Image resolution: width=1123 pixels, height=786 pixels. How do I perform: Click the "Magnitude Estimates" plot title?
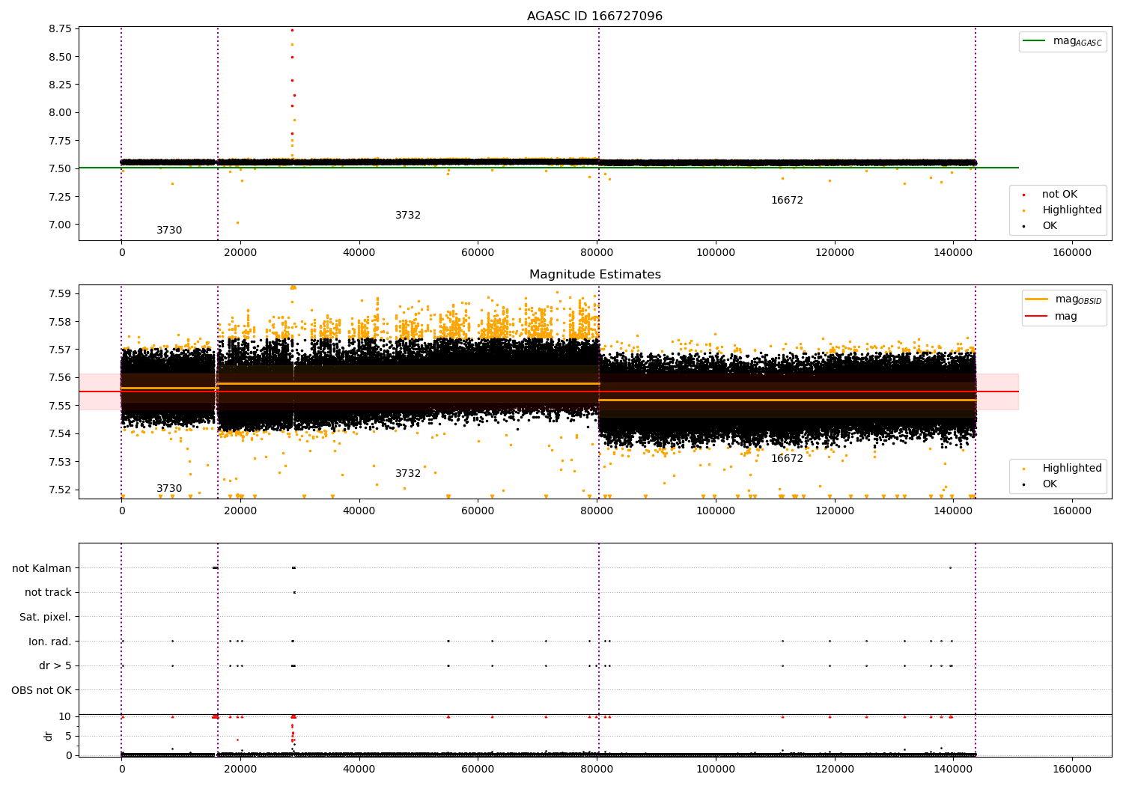tap(594, 275)
